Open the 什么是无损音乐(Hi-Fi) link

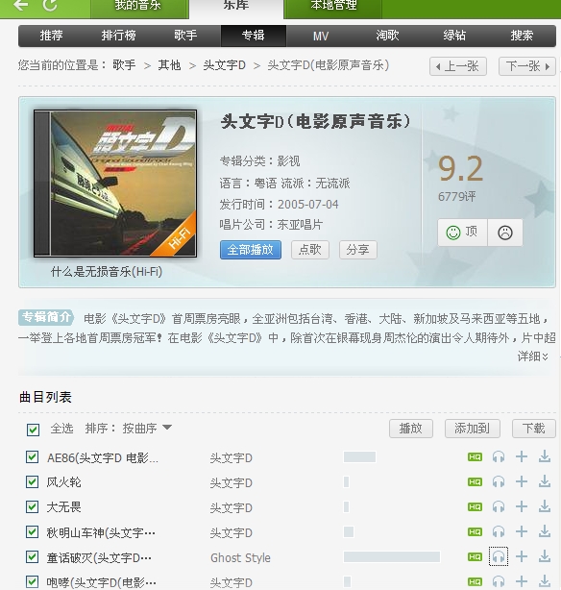click(107, 271)
